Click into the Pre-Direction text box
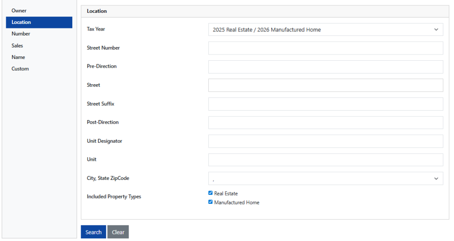454x241 pixels. click(325, 67)
